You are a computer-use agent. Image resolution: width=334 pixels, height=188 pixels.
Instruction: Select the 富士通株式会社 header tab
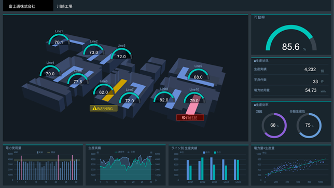(x=28, y=6)
